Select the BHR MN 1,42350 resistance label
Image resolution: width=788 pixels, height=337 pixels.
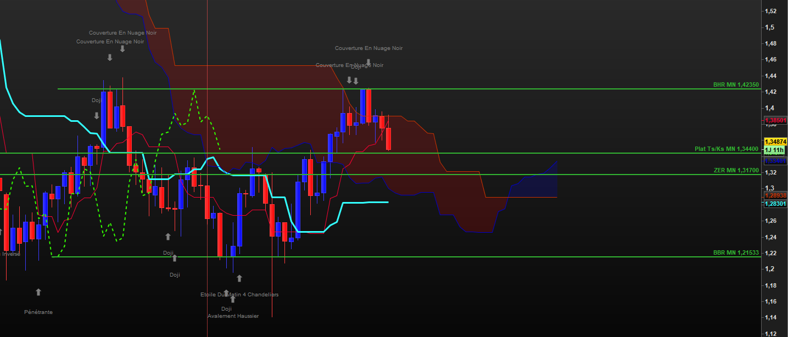[736, 85]
